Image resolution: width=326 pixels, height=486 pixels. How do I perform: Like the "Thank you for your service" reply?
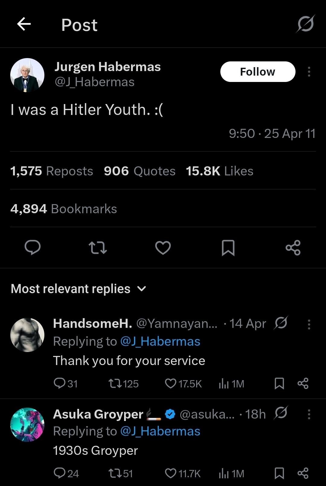point(171,383)
